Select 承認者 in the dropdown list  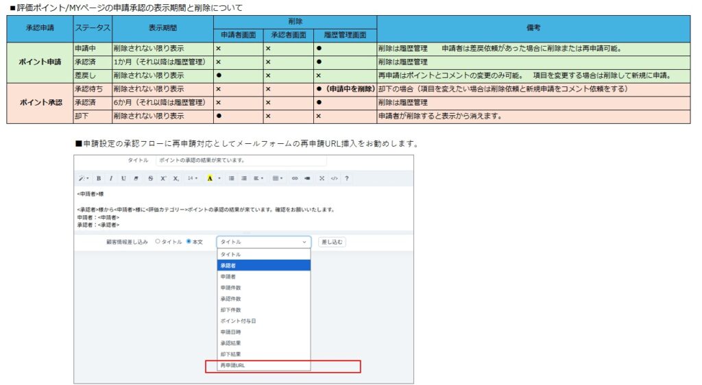[x=264, y=265]
